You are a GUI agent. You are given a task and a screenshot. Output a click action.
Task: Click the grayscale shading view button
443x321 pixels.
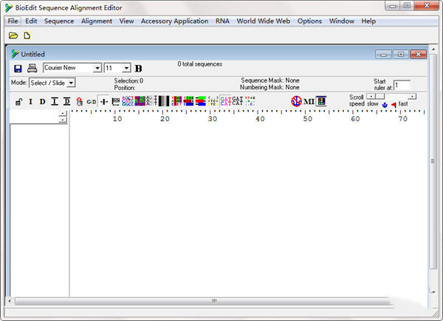pos(164,101)
